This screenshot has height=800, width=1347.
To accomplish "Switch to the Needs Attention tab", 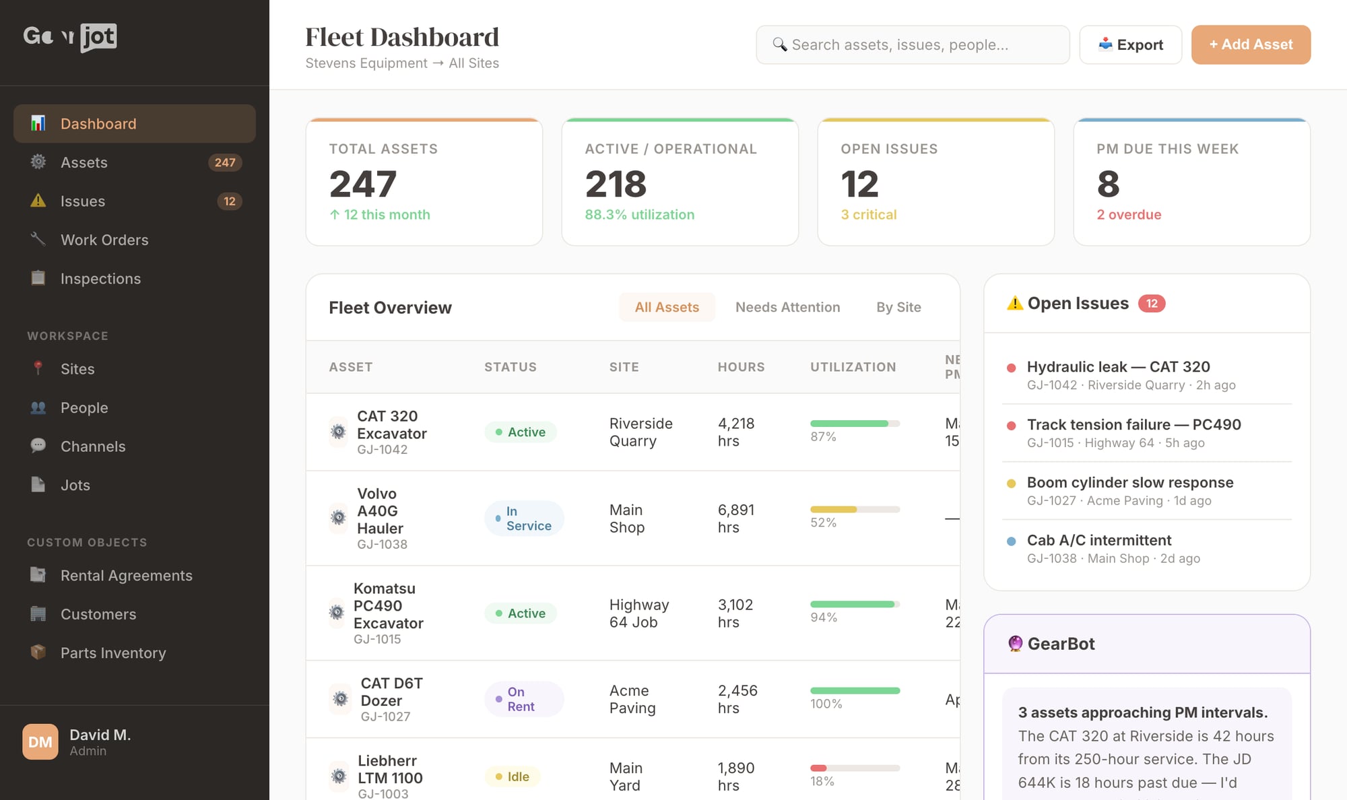I will click(x=787, y=307).
